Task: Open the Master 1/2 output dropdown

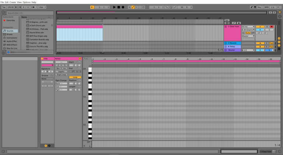Action: point(248,50)
